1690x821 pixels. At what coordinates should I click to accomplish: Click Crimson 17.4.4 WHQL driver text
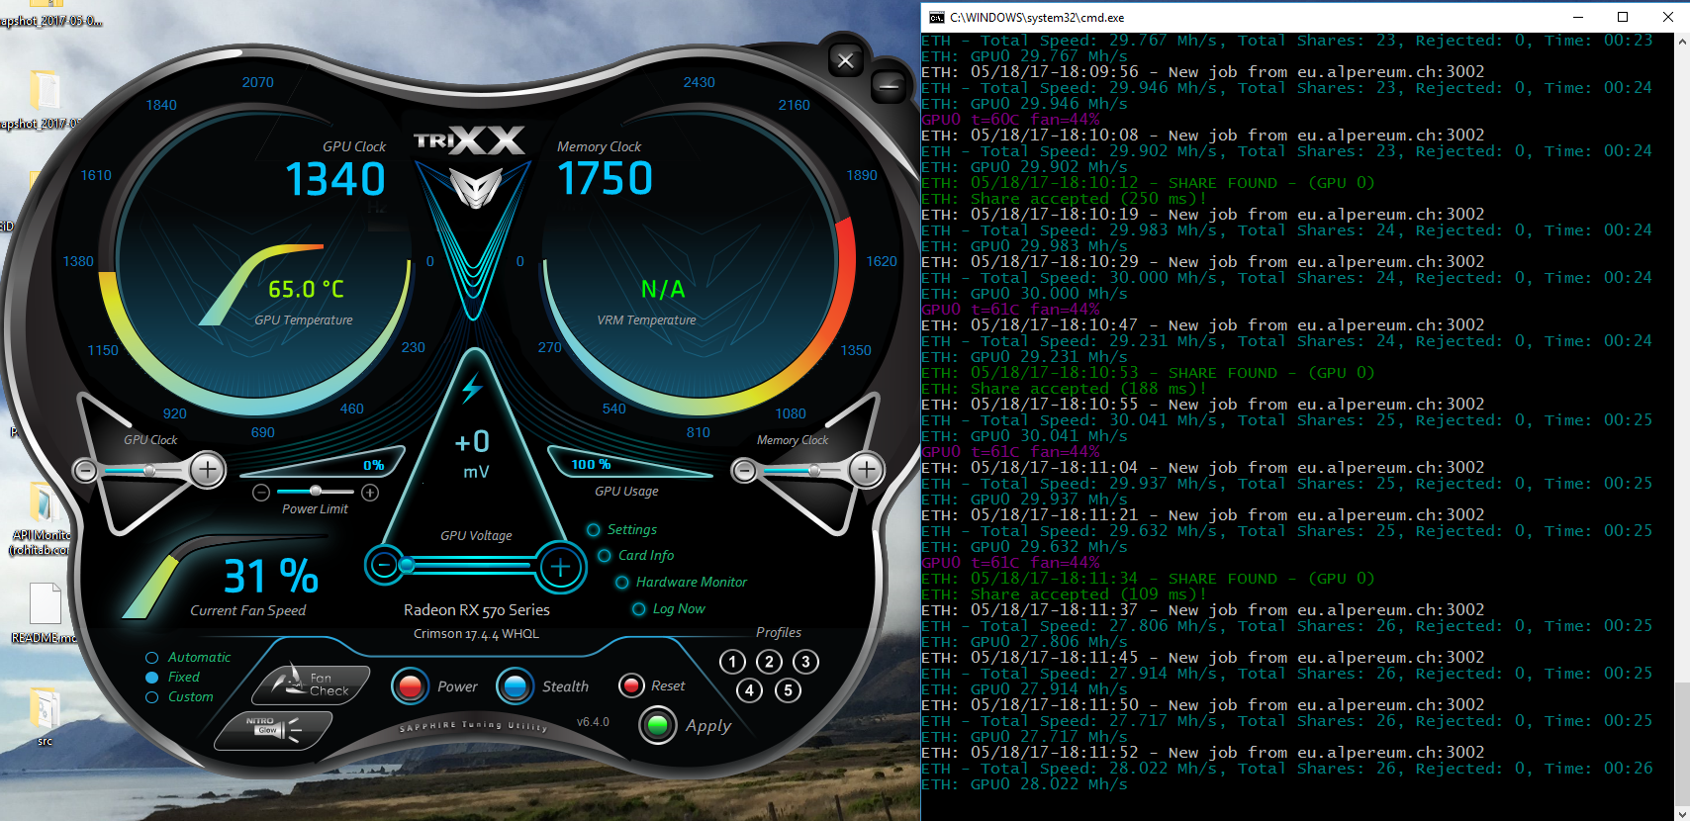pyautogui.click(x=477, y=634)
